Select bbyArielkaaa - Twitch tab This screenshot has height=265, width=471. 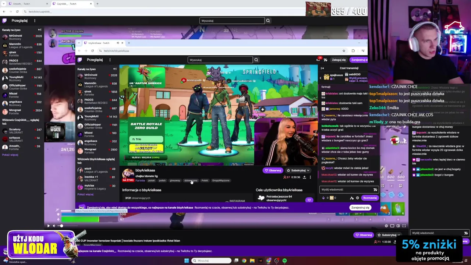pyautogui.click(x=104, y=43)
